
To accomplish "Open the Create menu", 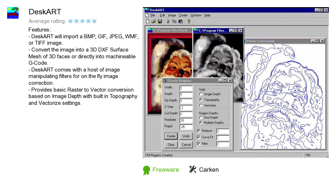I will click(x=183, y=15).
